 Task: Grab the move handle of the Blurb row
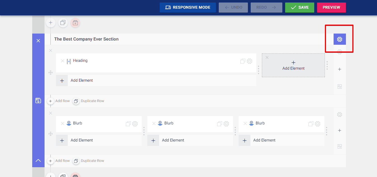51,134
